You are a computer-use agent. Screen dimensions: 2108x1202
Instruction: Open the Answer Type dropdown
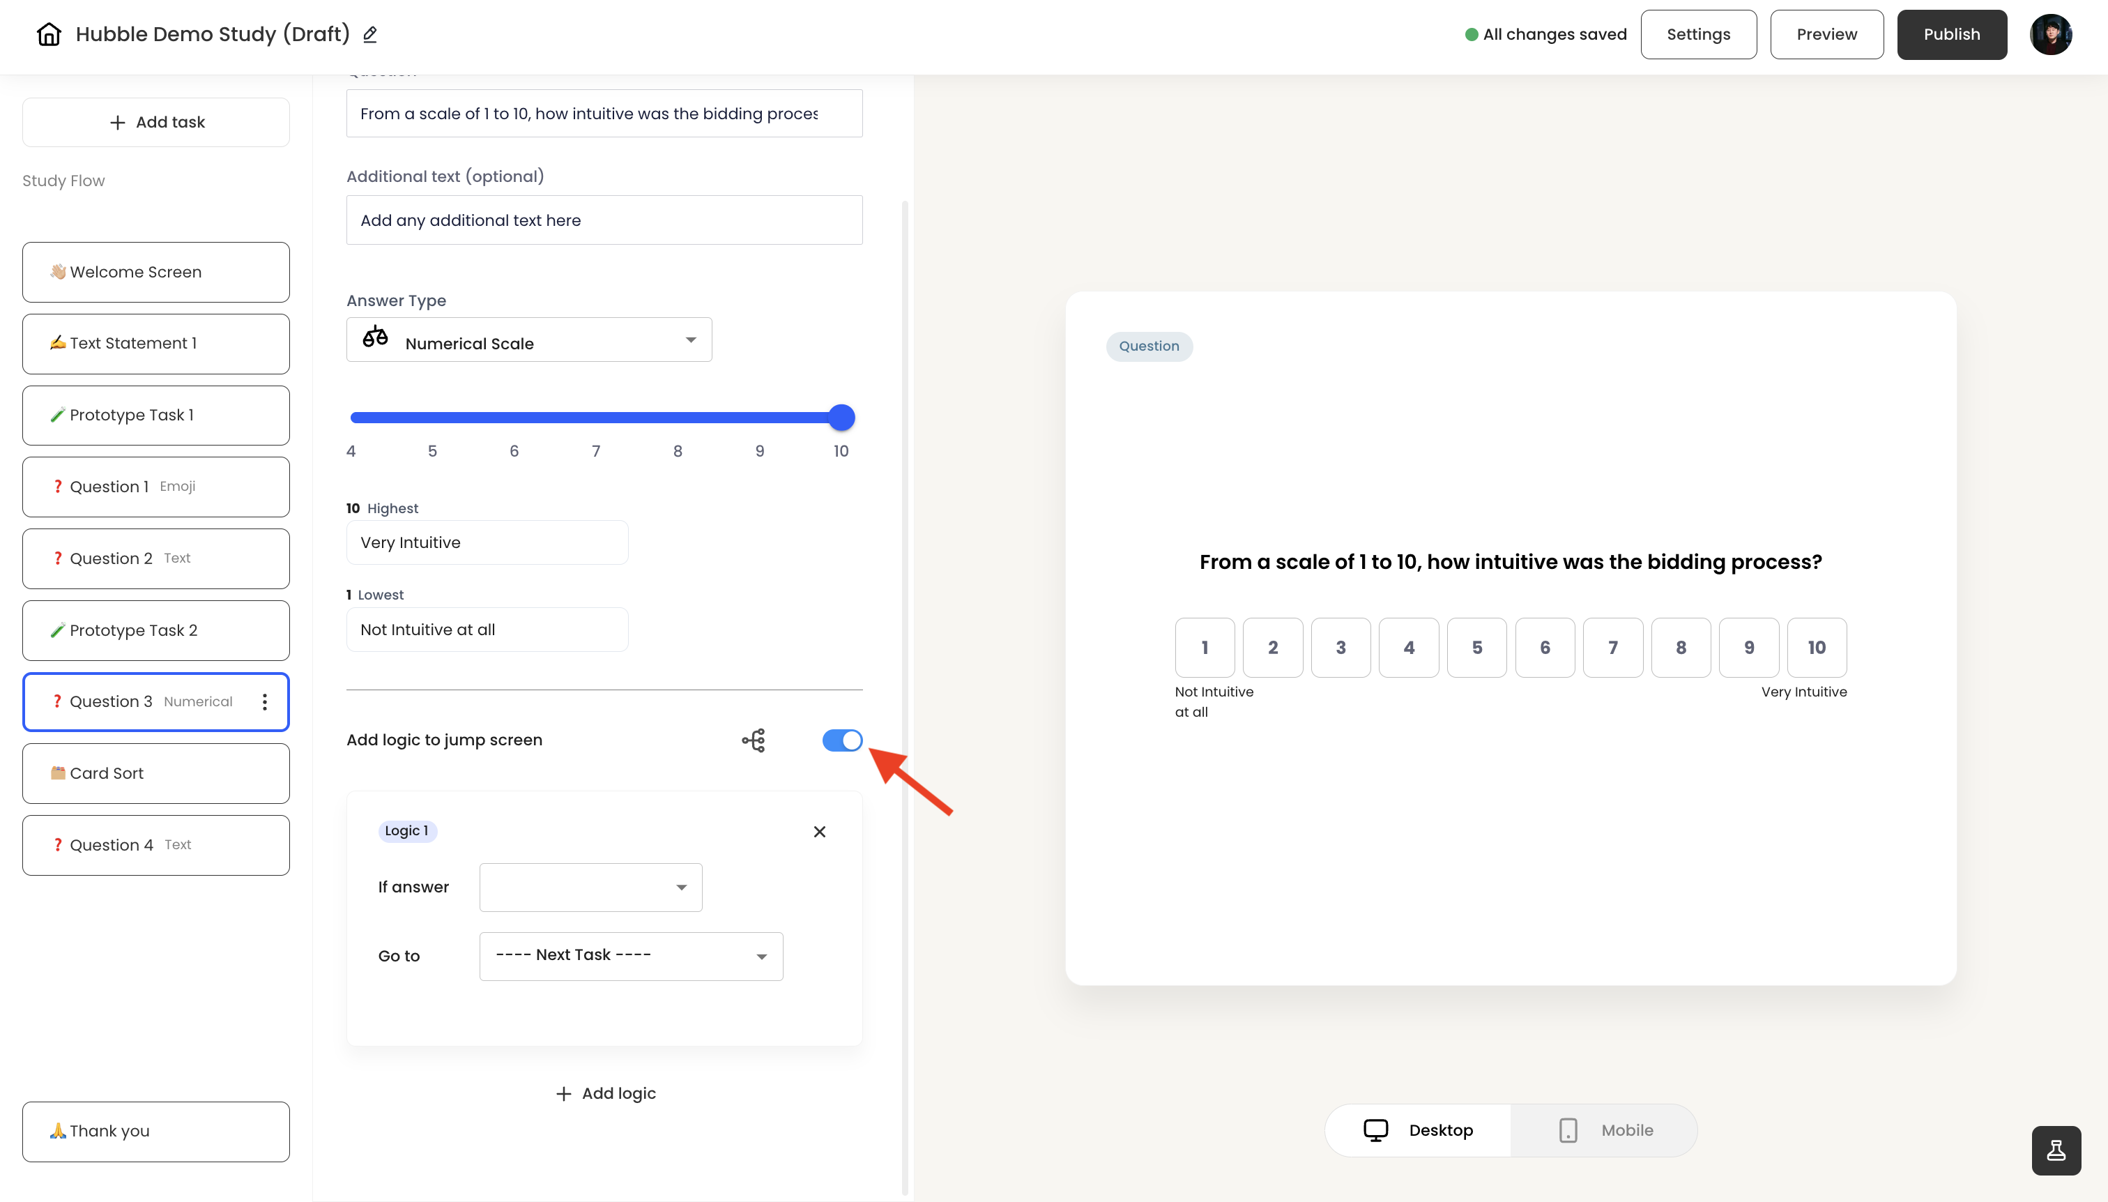pyautogui.click(x=529, y=340)
